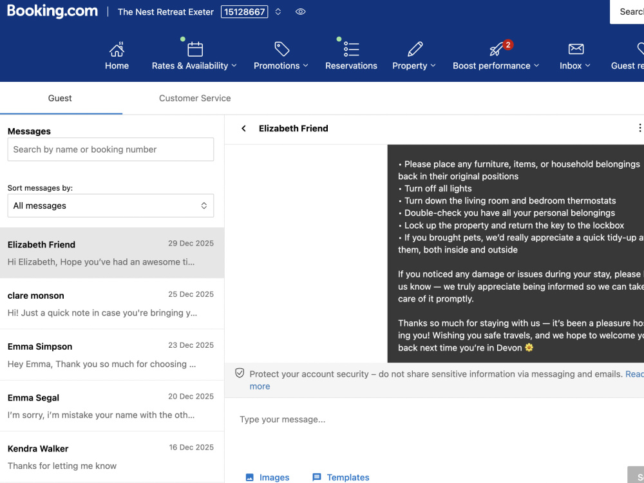The width and height of the screenshot is (644, 483).
Task: Click the Promotions tag icon
Action: (x=282, y=49)
